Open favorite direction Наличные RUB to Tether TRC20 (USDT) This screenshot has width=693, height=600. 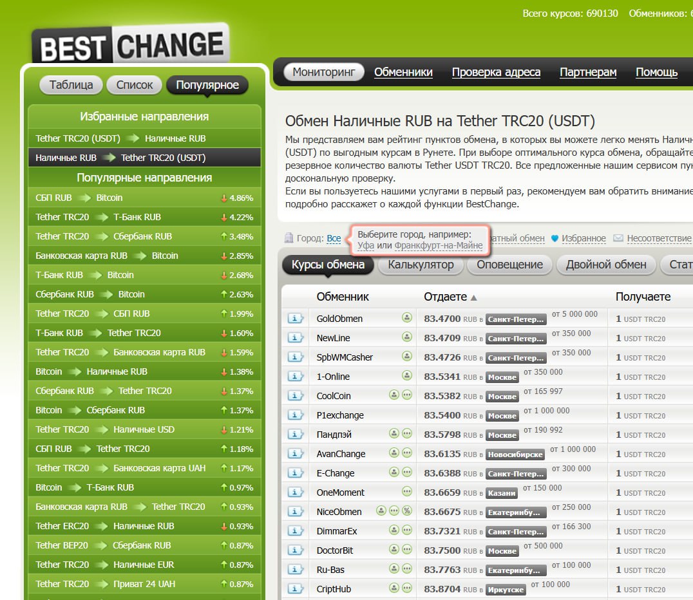(x=144, y=158)
